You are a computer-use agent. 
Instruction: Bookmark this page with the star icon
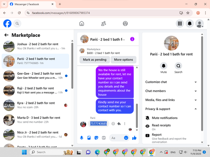188,13
